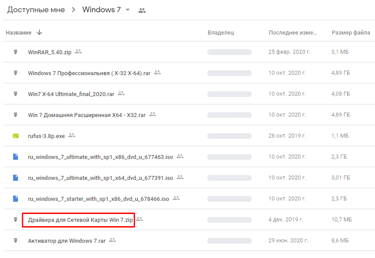Select Win7 X-64 Ultimate_final_2020.rar file
This screenshot has height=258, width=375.
point(71,94)
